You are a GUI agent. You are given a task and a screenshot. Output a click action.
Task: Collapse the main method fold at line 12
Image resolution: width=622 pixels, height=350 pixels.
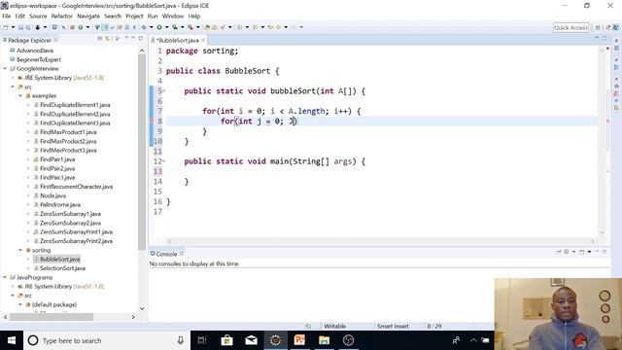[x=164, y=161]
